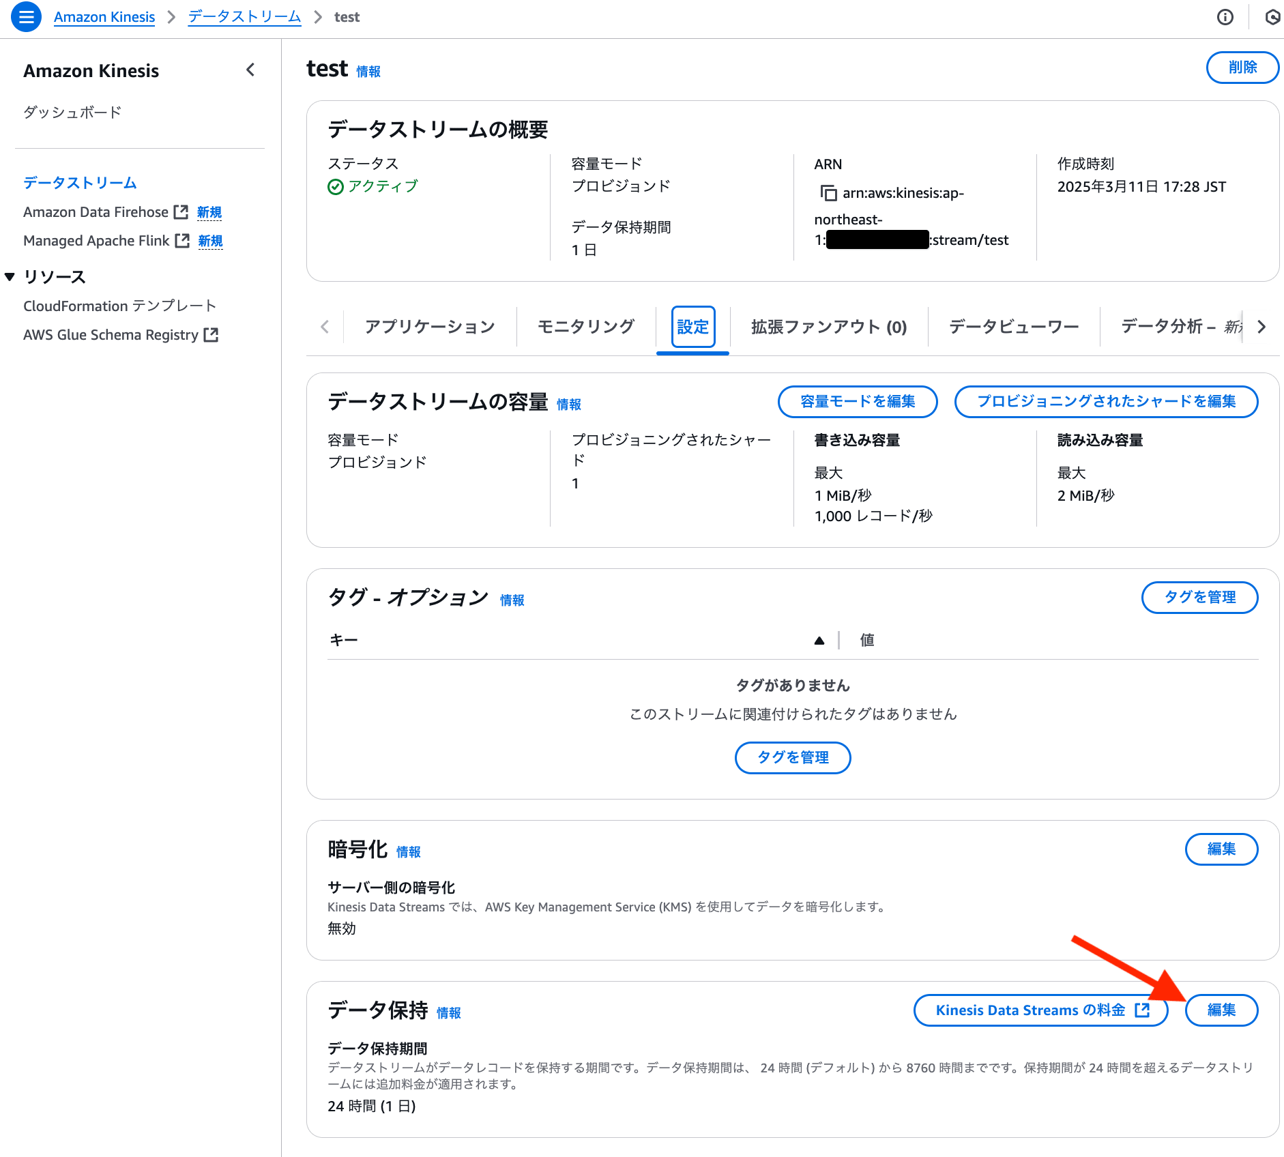Image resolution: width=1284 pixels, height=1157 pixels.
Task: Click the データストリーム breadcrumb link
Action: tap(244, 17)
